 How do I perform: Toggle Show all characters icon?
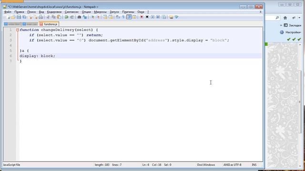[x=123, y=17]
